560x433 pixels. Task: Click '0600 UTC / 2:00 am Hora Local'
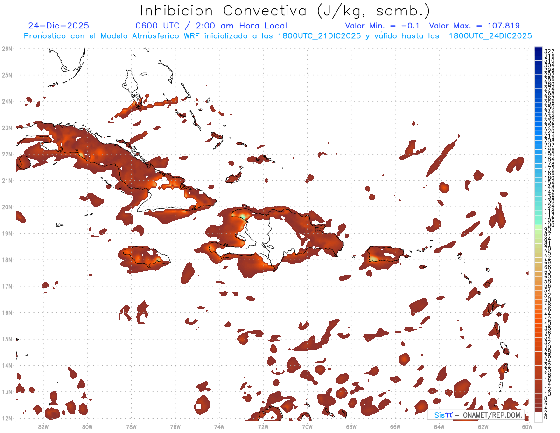coord(211,26)
